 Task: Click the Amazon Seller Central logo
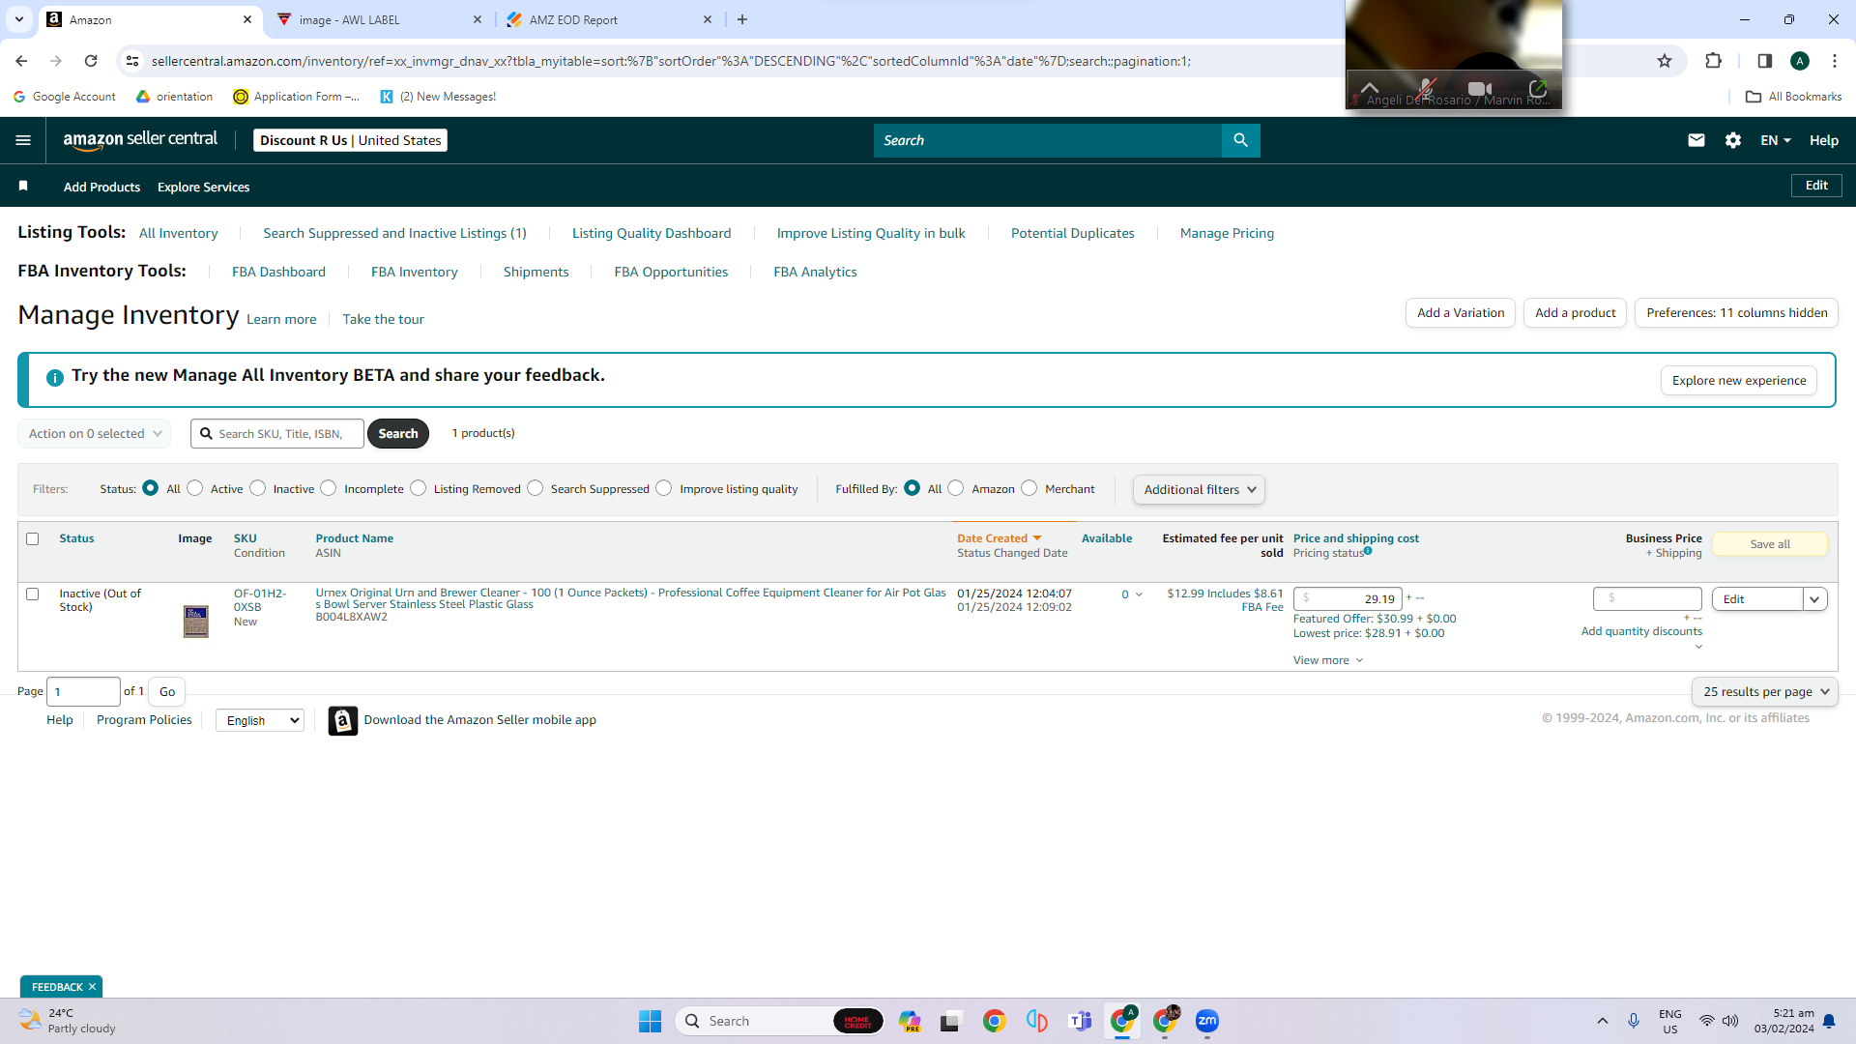[x=140, y=140]
